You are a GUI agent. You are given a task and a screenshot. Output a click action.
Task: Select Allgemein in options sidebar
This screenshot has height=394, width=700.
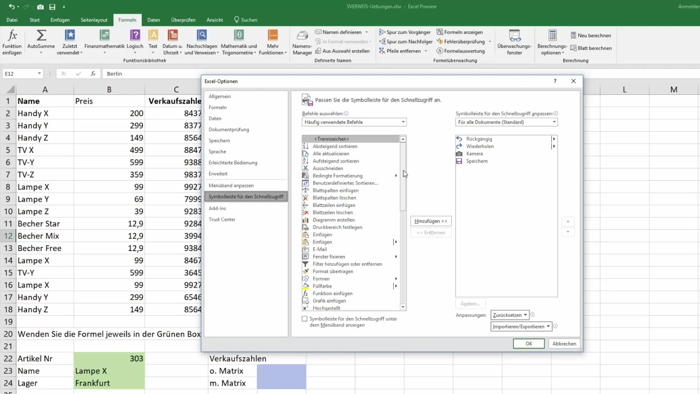click(x=246, y=96)
